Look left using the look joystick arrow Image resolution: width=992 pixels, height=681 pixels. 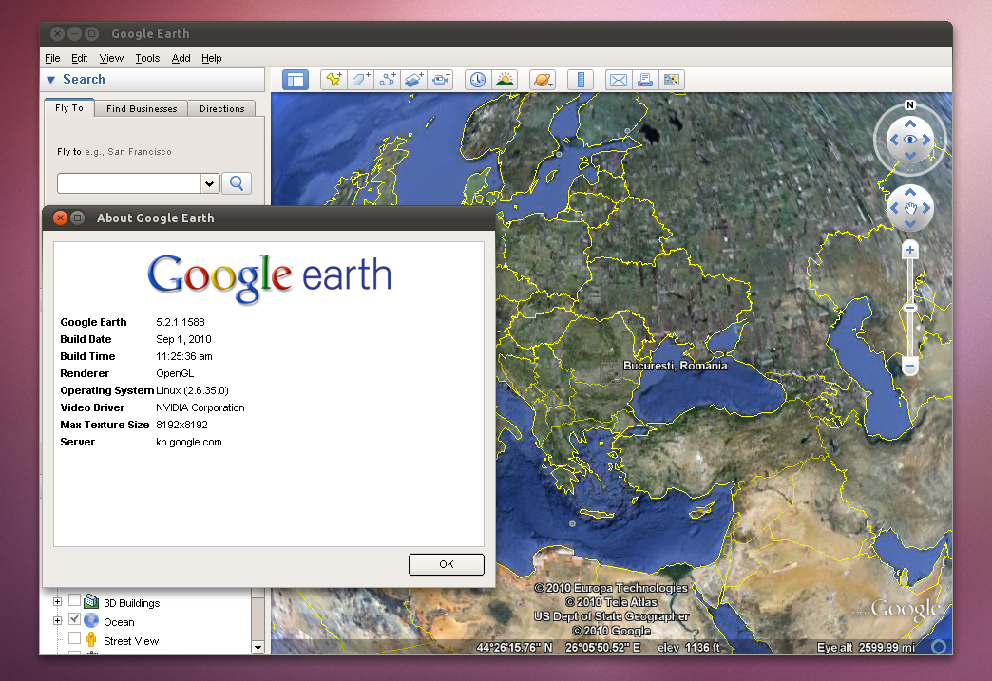pyautogui.click(x=894, y=140)
